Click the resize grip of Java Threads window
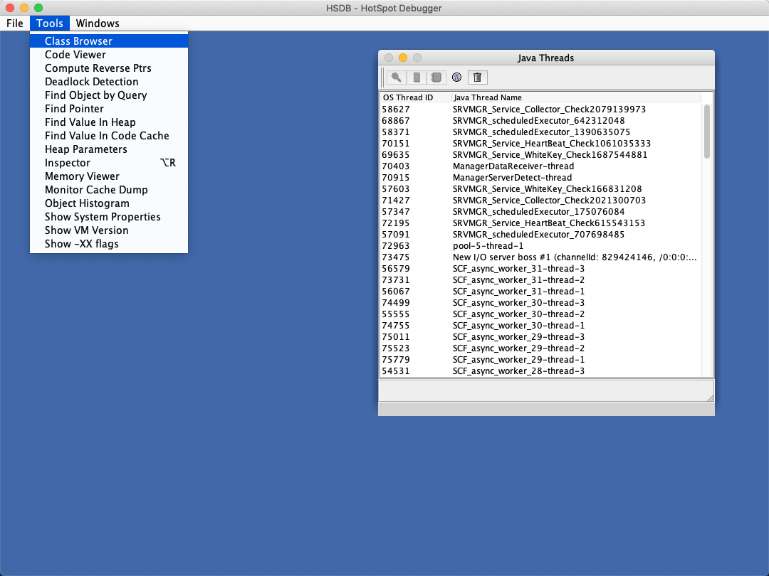 tap(710, 398)
